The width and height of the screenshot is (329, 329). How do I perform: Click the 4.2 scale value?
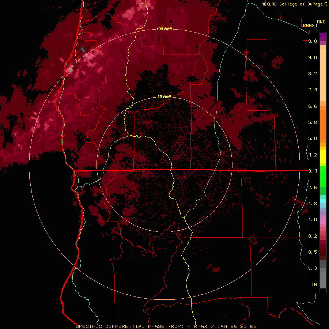tap(313, 155)
